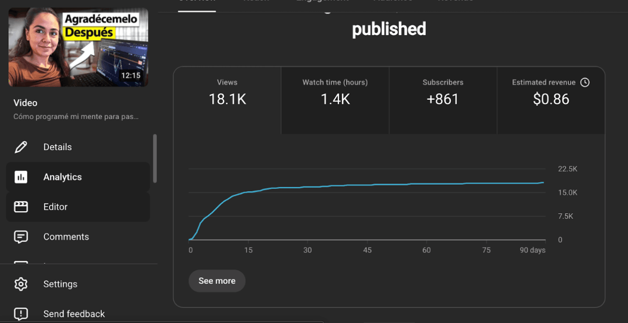Show the Estimated revenue $0.86 chart
Viewport: 628px width, 323px height.
point(551,100)
